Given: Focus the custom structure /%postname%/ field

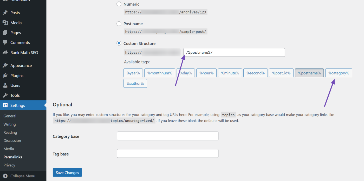Looking at the screenshot, I should pos(234,52).
